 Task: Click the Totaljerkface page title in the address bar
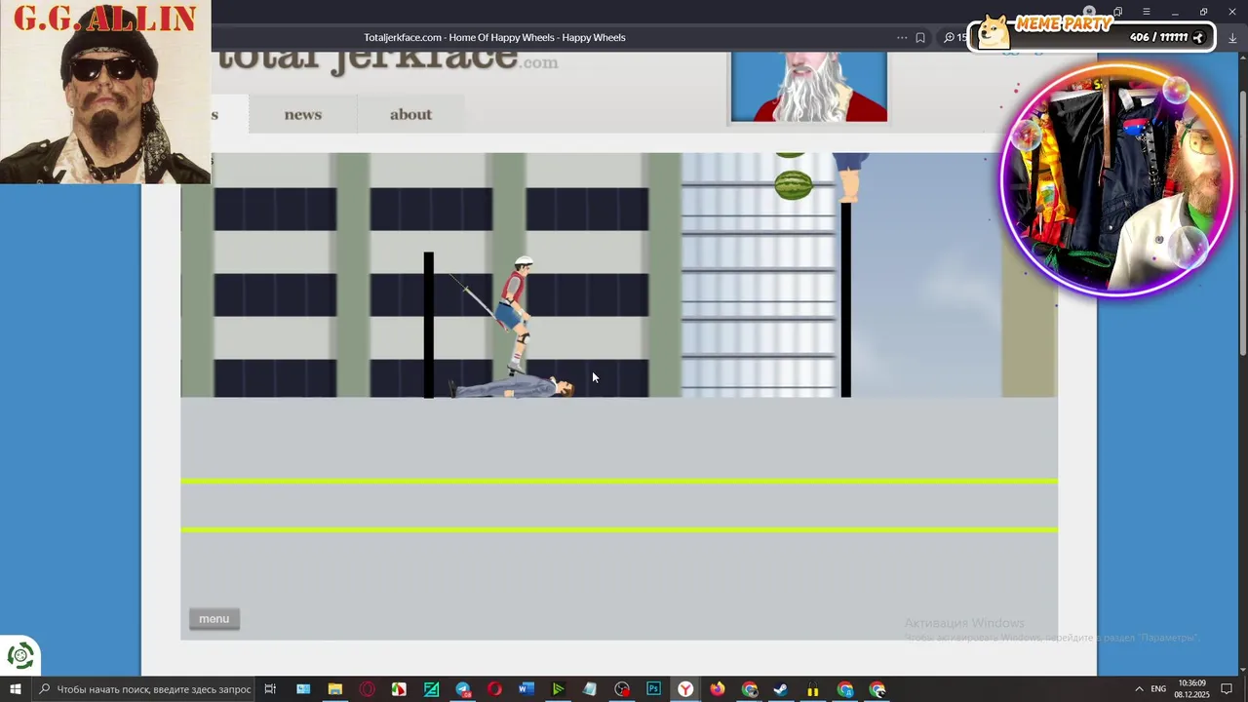[x=494, y=37]
